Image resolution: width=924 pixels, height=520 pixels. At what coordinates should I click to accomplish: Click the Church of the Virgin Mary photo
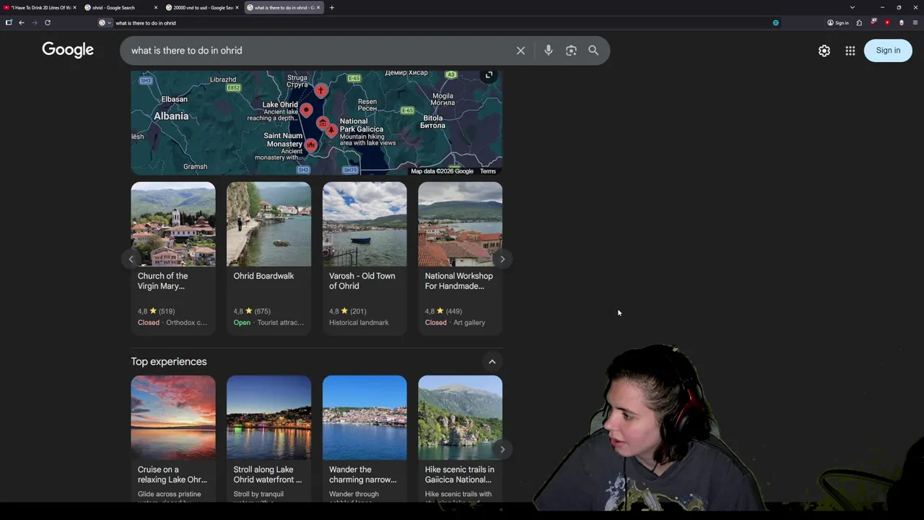(x=173, y=224)
